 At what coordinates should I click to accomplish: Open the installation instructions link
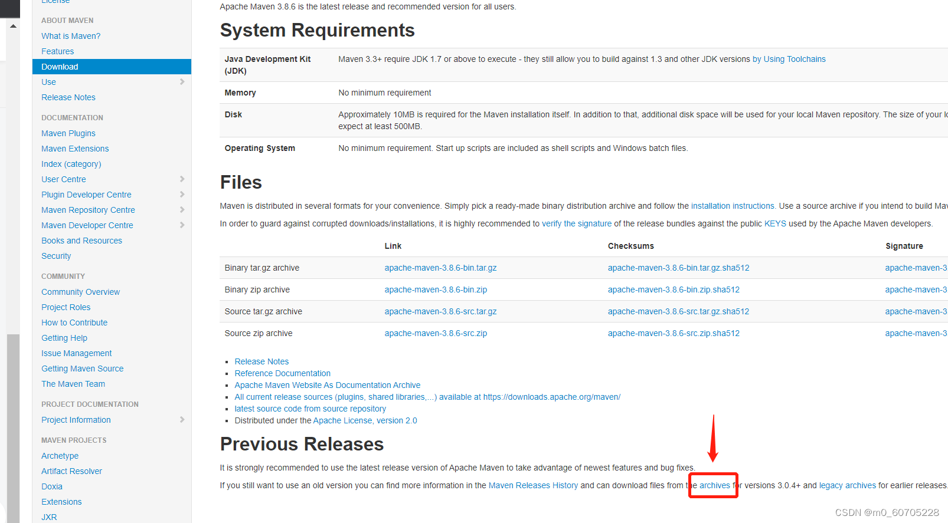click(x=733, y=206)
